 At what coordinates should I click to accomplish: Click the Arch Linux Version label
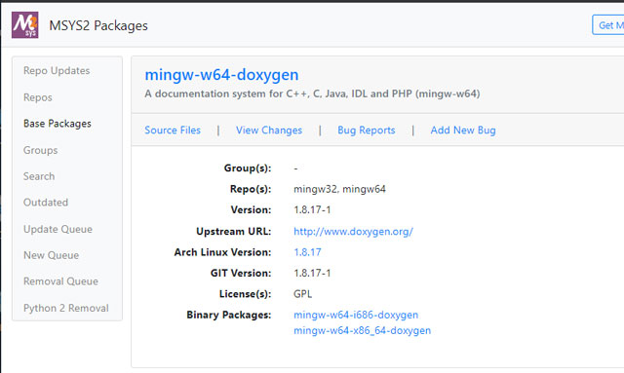[x=222, y=252]
